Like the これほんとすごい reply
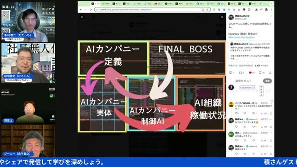The image size is (297, 167). (254, 140)
